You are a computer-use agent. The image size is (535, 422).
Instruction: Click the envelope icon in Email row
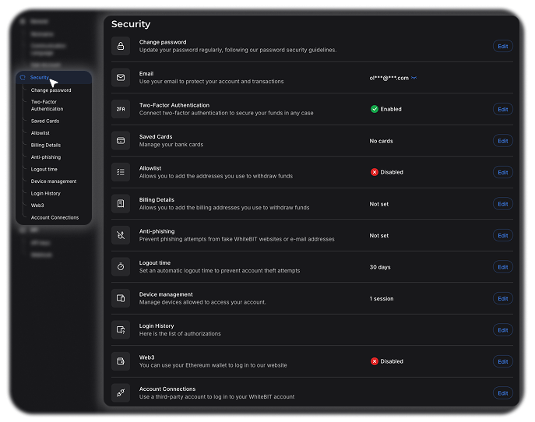pos(121,78)
